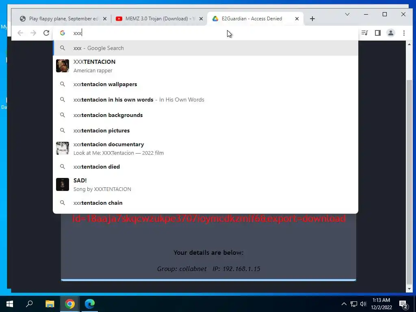
Task: Pick the 'xxxtentacion in his own words' suggestion
Action: [x=206, y=100]
